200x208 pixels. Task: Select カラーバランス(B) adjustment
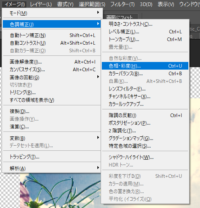[145, 74]
